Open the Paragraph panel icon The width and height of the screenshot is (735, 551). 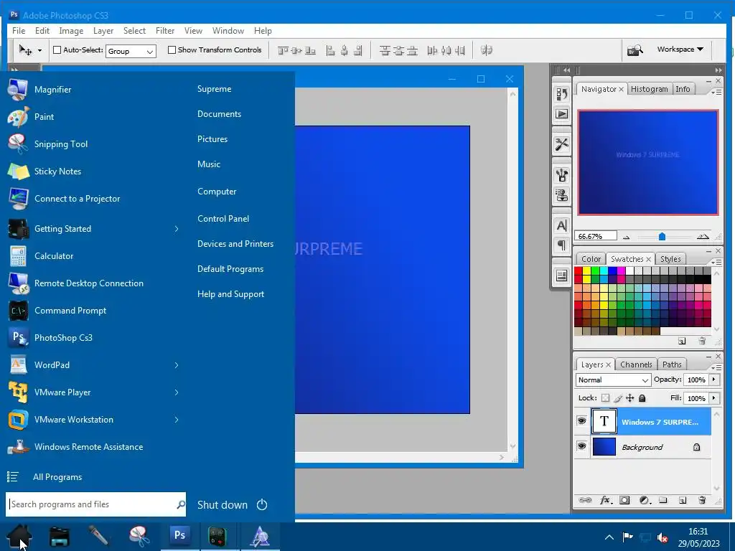561,245
